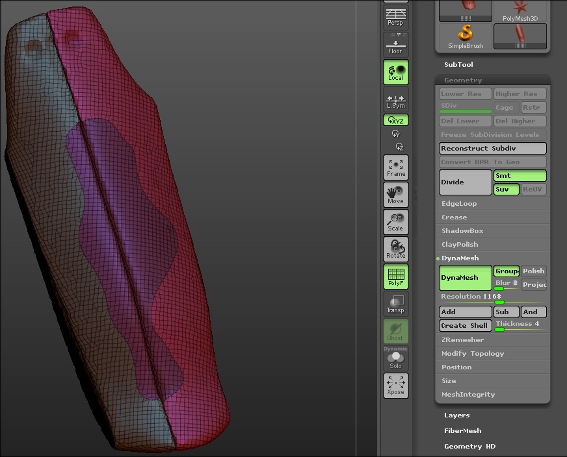
Task: Adjust the Blur slider
Action: tap(507, 284)
